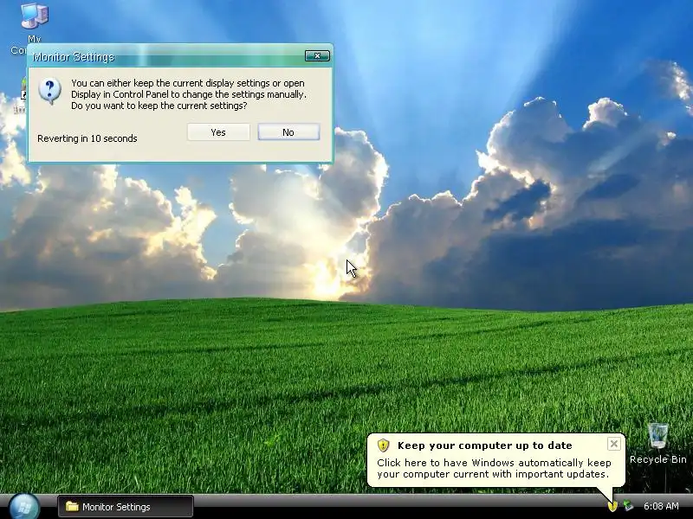The image size is (693, 519).
Task: Click the folder icon on taskbar button
Action: [72, 506]
